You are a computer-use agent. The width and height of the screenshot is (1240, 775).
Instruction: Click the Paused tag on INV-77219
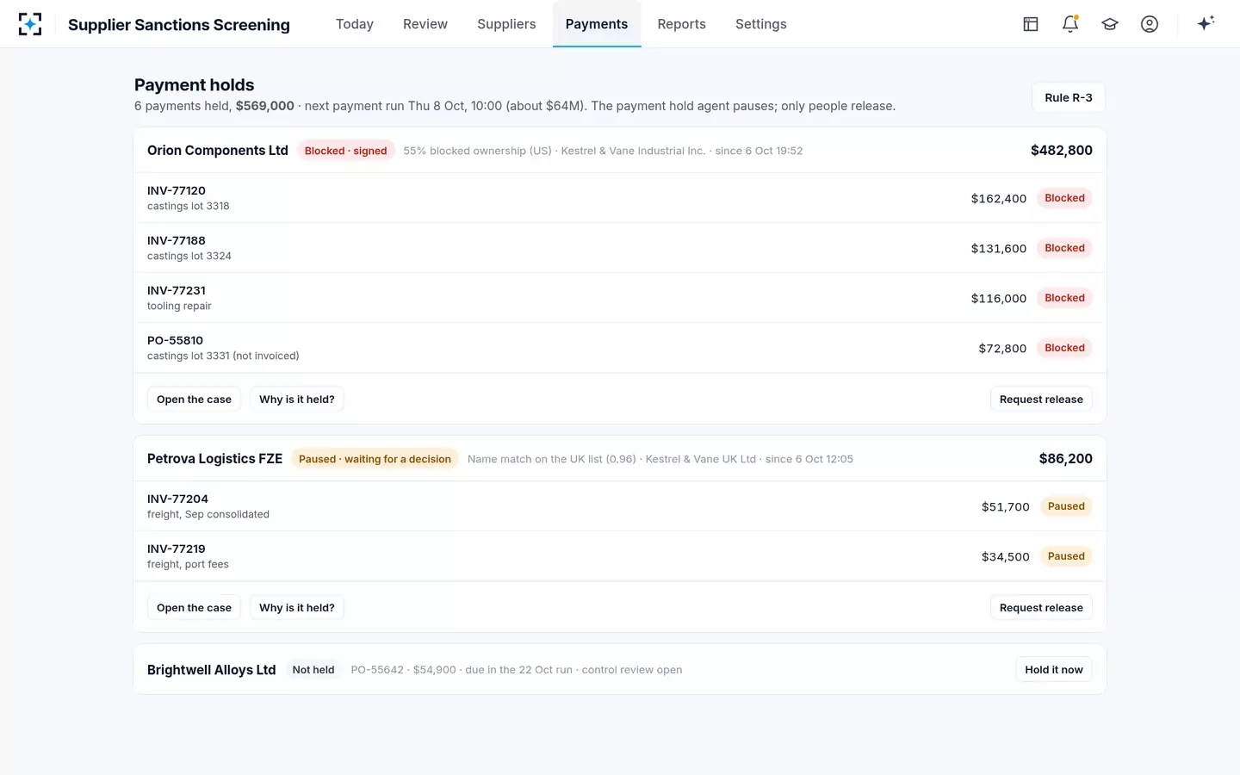[1066, 556]
